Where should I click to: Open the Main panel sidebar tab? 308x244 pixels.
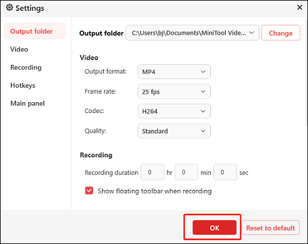[x=28, y=103]
